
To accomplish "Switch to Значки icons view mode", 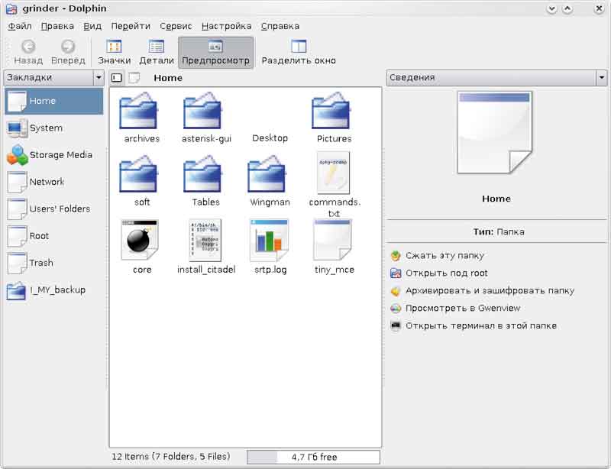I will [114, 52].
